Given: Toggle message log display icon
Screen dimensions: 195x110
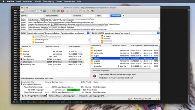Looking at the screenshot, I should [32, 11].
